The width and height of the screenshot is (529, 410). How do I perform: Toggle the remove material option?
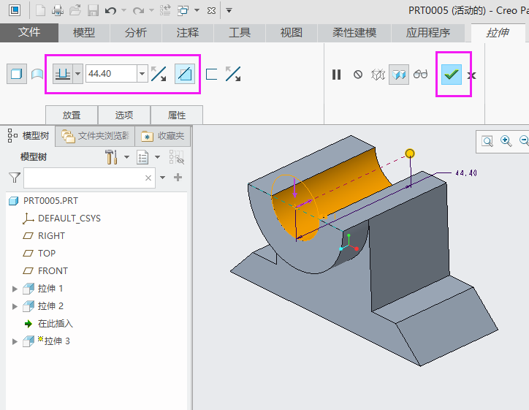click(x=185, y=74)
